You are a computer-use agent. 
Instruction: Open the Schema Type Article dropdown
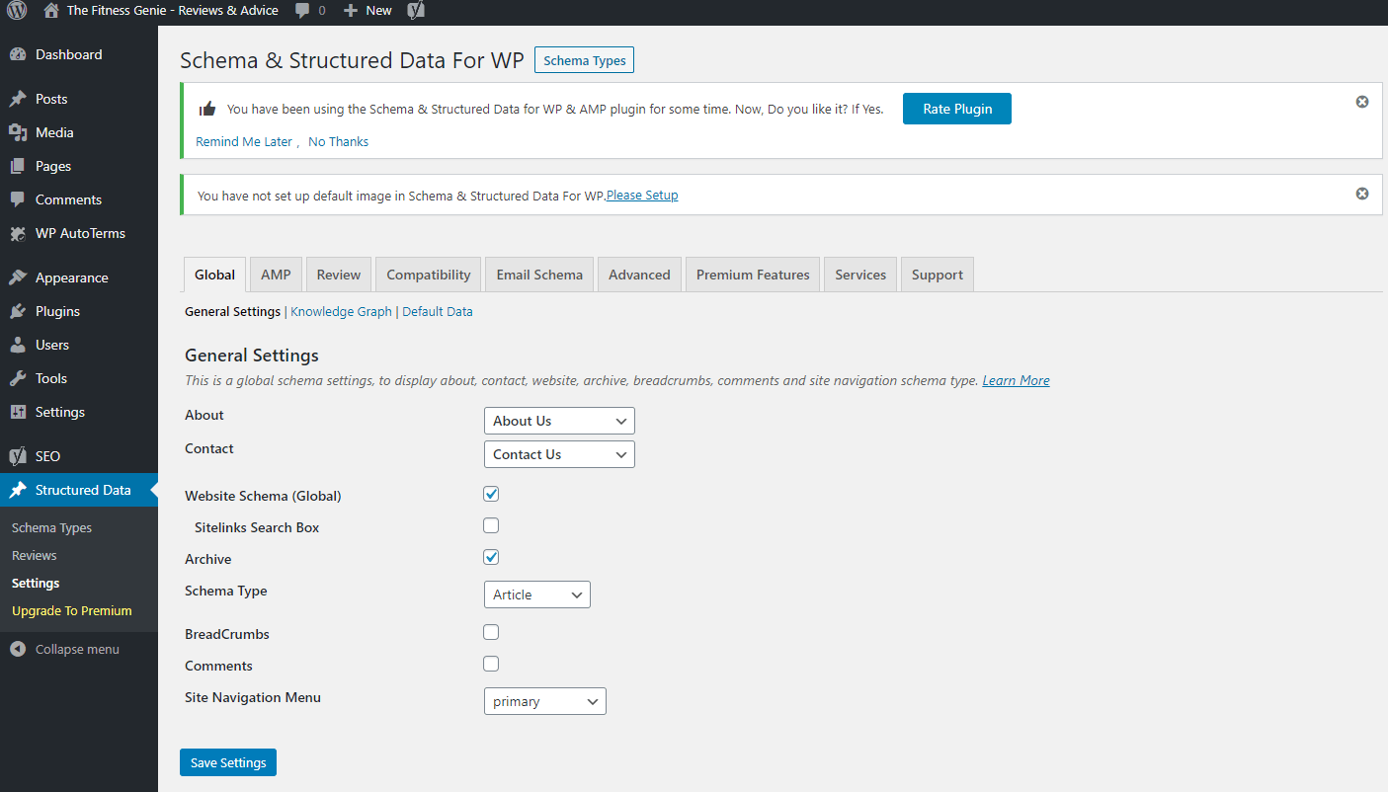[x=537, y=594]
